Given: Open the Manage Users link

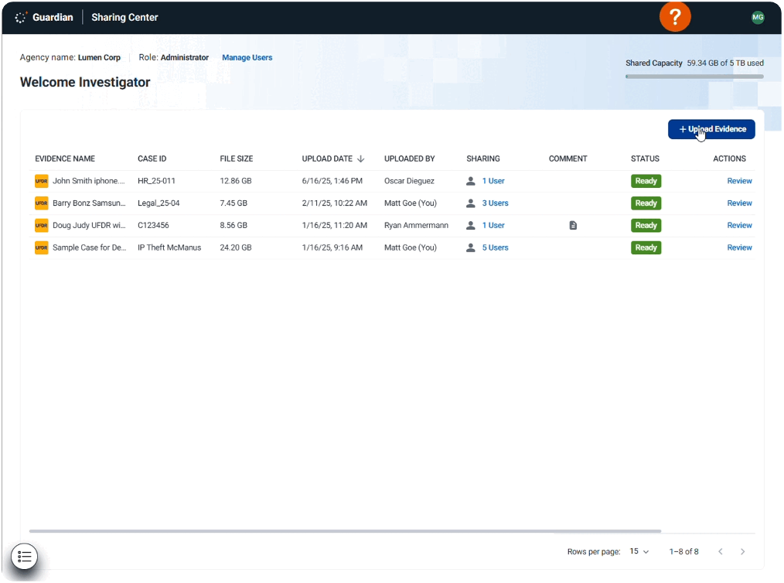Looking at the screenshot, I should coord(247,57).
